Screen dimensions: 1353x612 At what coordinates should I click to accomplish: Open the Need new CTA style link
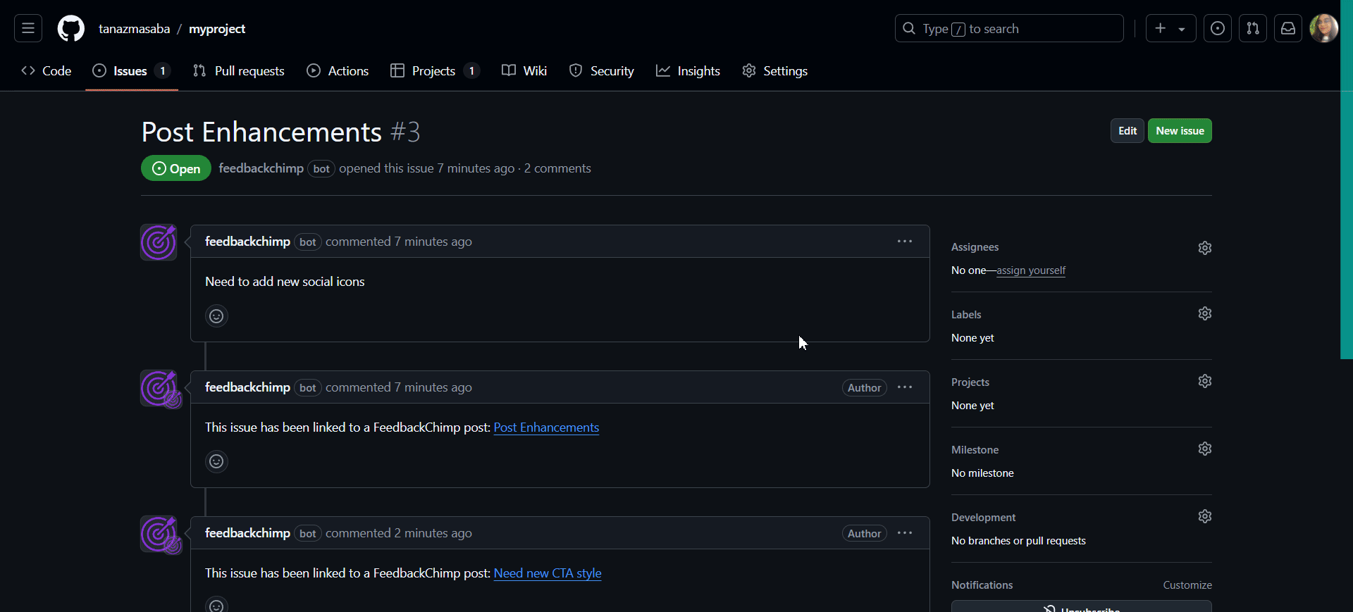click(548, 573)
